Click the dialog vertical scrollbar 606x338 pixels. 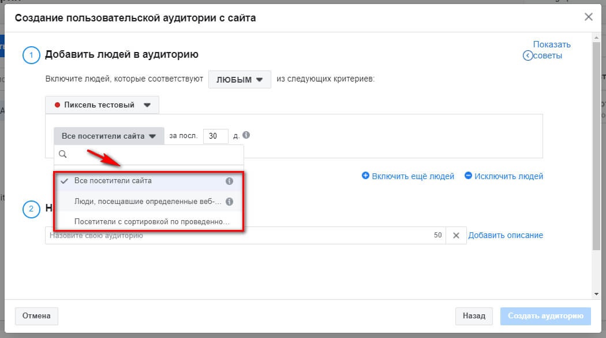point(596,144)
